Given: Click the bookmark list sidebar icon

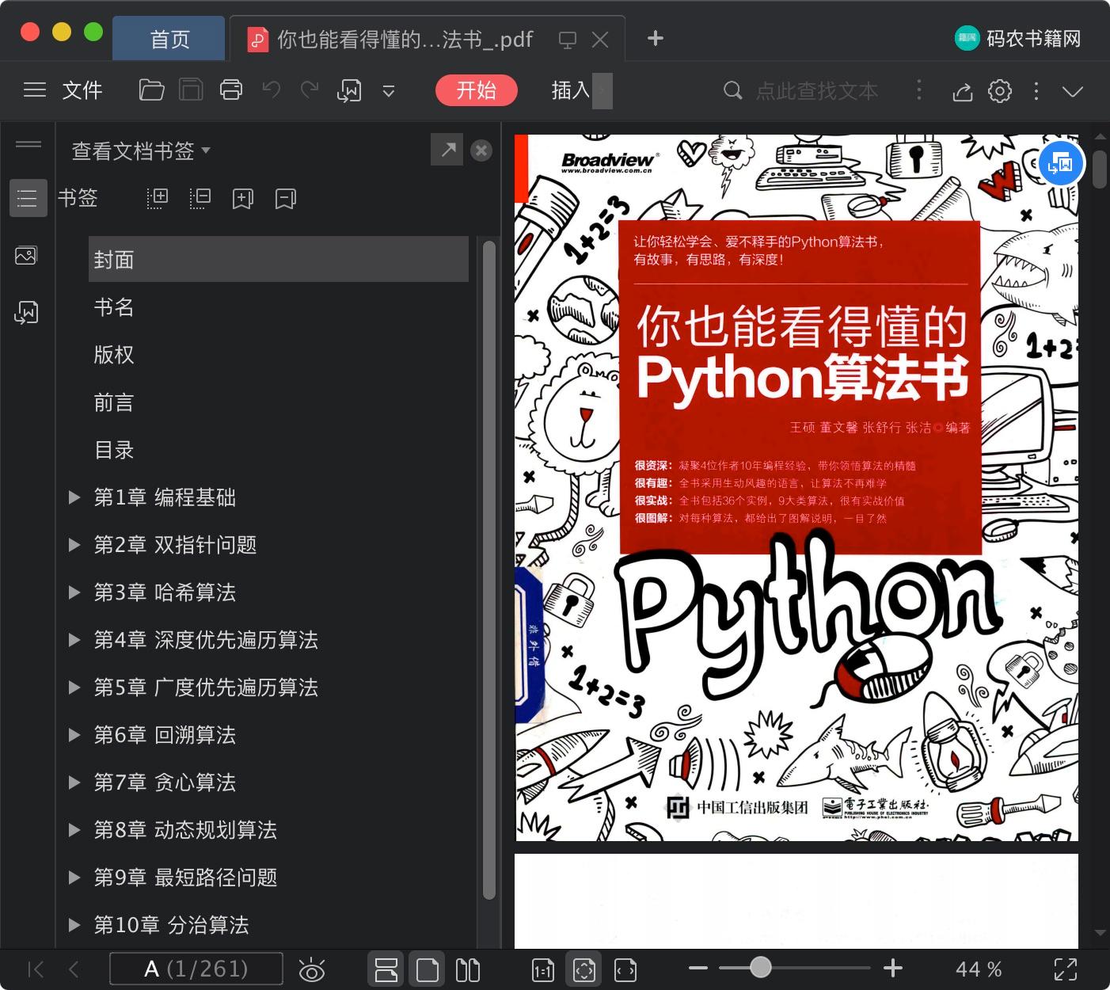Looking at the screenshot, I should 28,198.
